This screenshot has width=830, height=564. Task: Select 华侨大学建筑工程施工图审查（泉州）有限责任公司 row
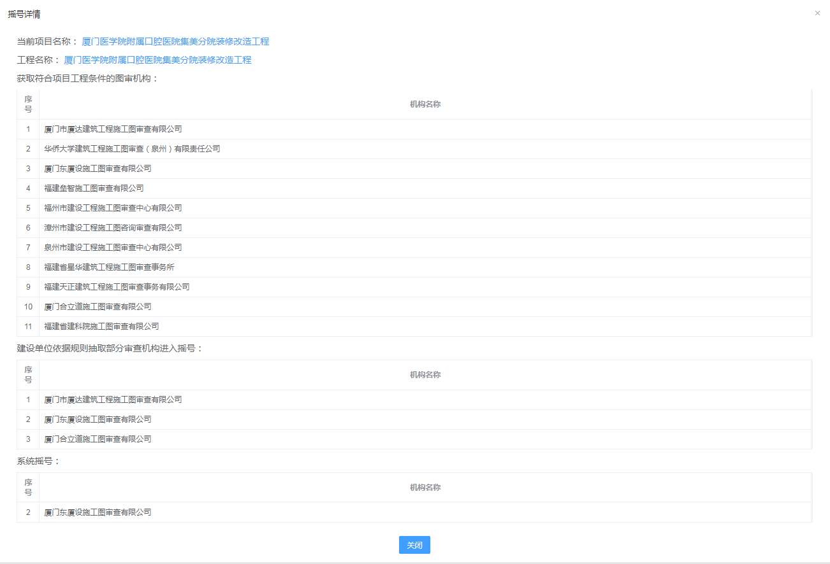tap(414, 149)
